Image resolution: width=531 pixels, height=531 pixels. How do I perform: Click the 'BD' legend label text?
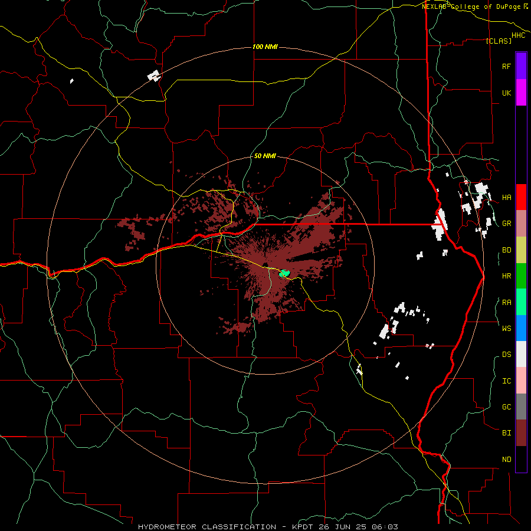coord(506,250)
